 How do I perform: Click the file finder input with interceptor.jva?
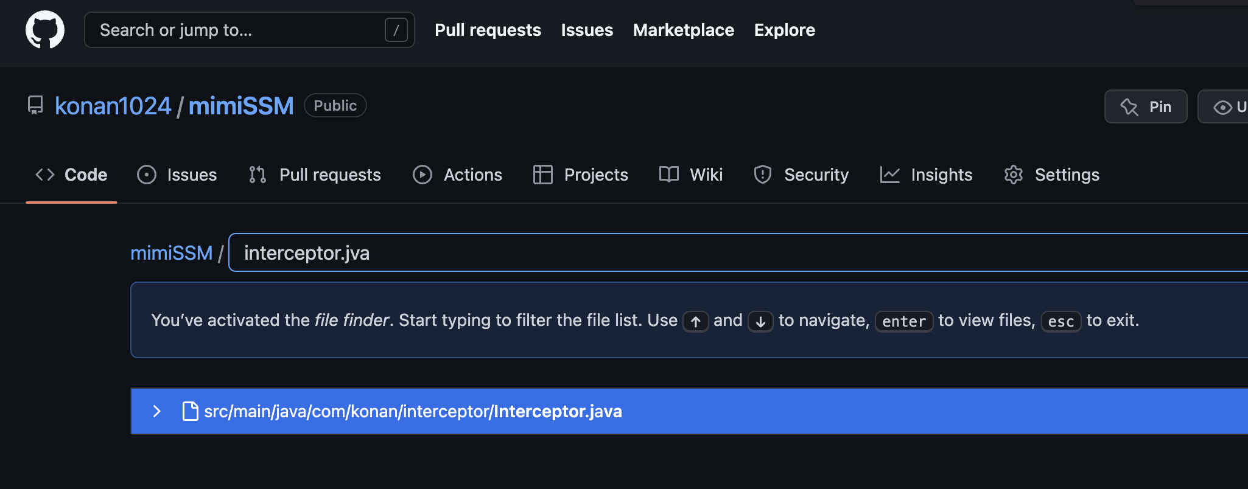(x=738, y=252)
